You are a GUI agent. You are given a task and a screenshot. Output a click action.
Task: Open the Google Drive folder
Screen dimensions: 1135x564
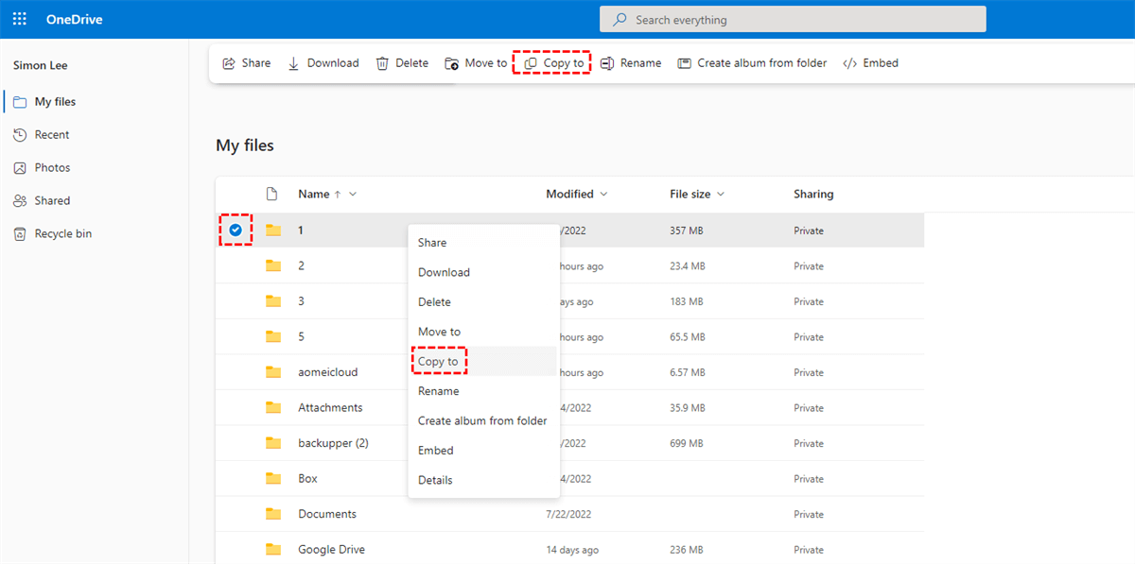331,550
